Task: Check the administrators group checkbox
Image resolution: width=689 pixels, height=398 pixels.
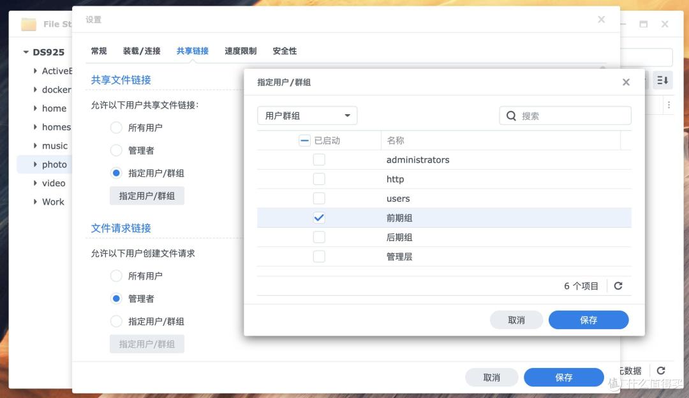Action: point(319,159)
